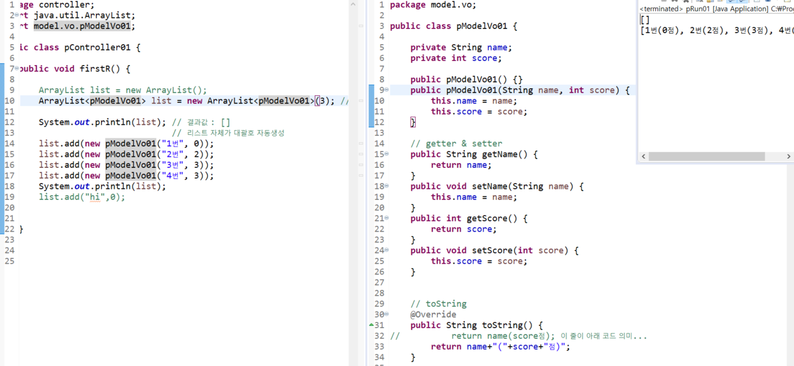Click the overview ruler mark near line 3
The height and width of the screenshot is (366, 794).
pos(361,26)
